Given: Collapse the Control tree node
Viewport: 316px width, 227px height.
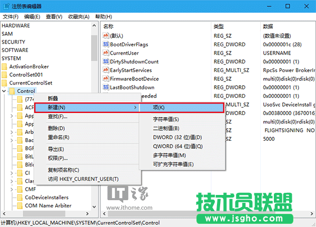Looking at the screenshot, I should coord(4,91).
